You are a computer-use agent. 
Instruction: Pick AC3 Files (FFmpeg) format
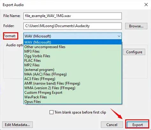73,79
